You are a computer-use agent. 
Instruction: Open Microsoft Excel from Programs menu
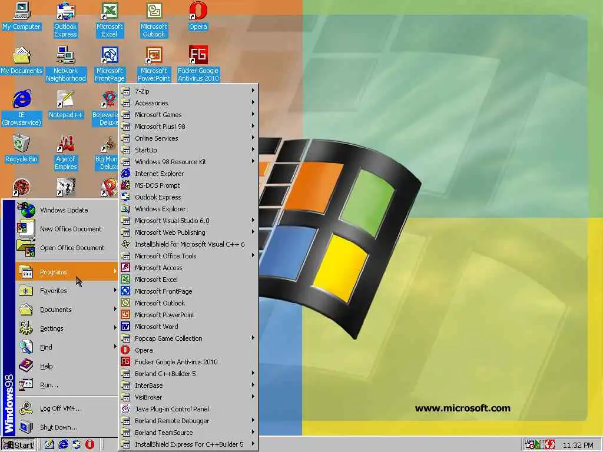click(188, 280)
